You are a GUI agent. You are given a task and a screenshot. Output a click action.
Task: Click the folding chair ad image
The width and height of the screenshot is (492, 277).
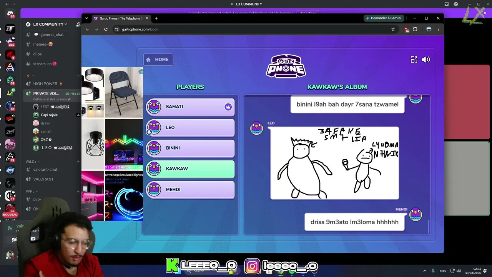click(124, 92)
